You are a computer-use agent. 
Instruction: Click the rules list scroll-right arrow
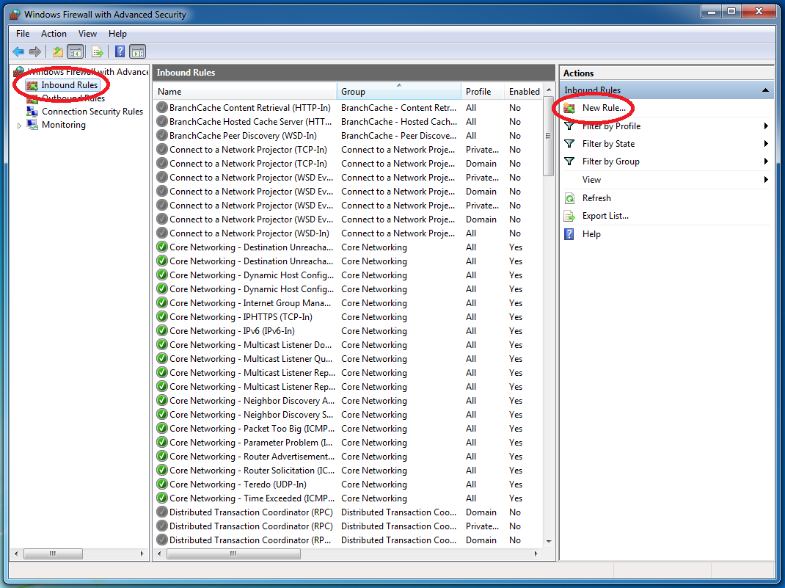click(536, 553)
